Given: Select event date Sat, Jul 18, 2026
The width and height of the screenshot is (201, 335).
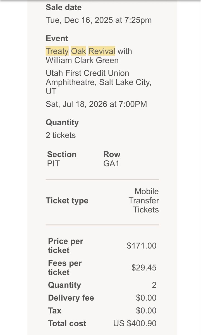Looking at the screenshot, I should point(76,104).
